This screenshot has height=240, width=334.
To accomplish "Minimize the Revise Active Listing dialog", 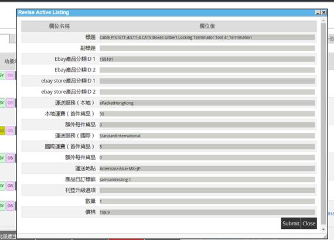I will [x=318, y=12].
